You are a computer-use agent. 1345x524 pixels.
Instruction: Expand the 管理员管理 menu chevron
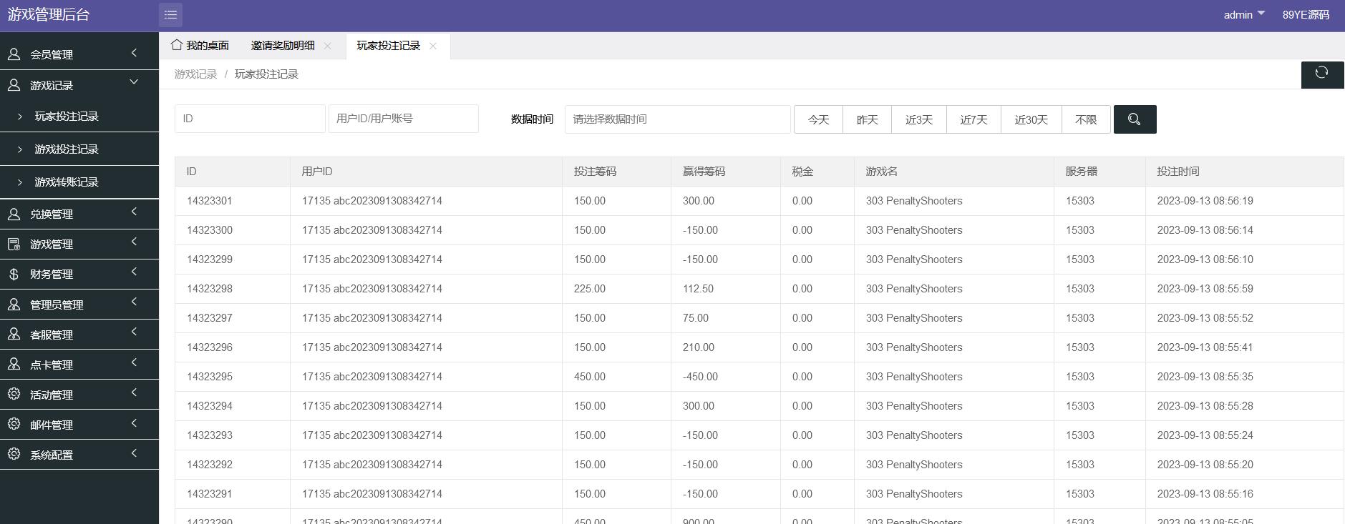(x=134, y=302)
